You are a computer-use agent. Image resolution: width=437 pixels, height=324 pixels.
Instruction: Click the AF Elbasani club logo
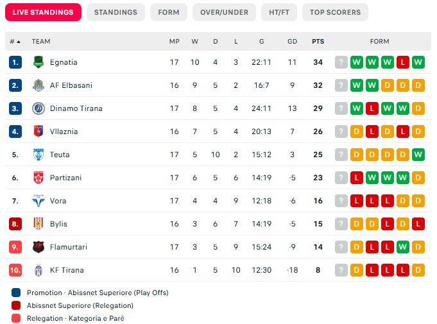tap(39, 85)
